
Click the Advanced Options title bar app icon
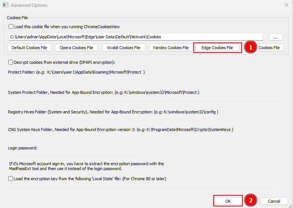coord(5,5)
